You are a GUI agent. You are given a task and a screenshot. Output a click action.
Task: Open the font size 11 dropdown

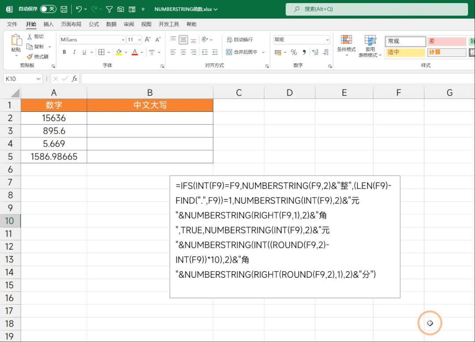point(139,40)
